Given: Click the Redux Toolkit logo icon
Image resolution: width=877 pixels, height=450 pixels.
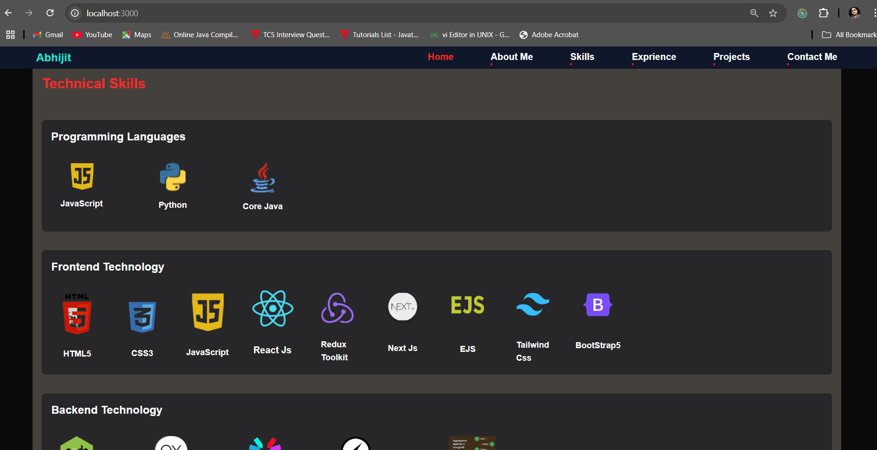Looking at the screenshot, I should click(x=338, y=308).
